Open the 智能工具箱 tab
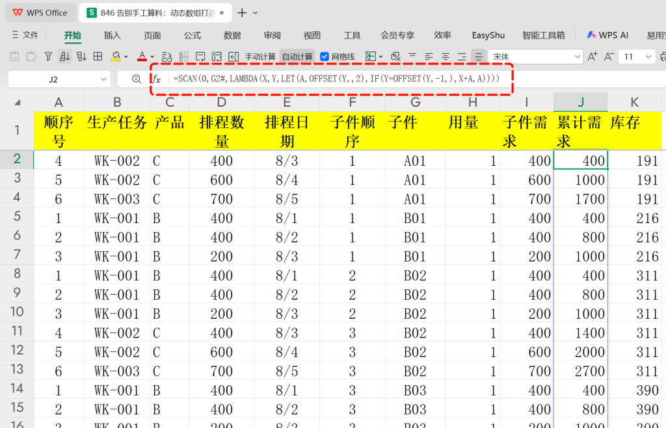This screenshot has width=666, height=428. (543, 35)
